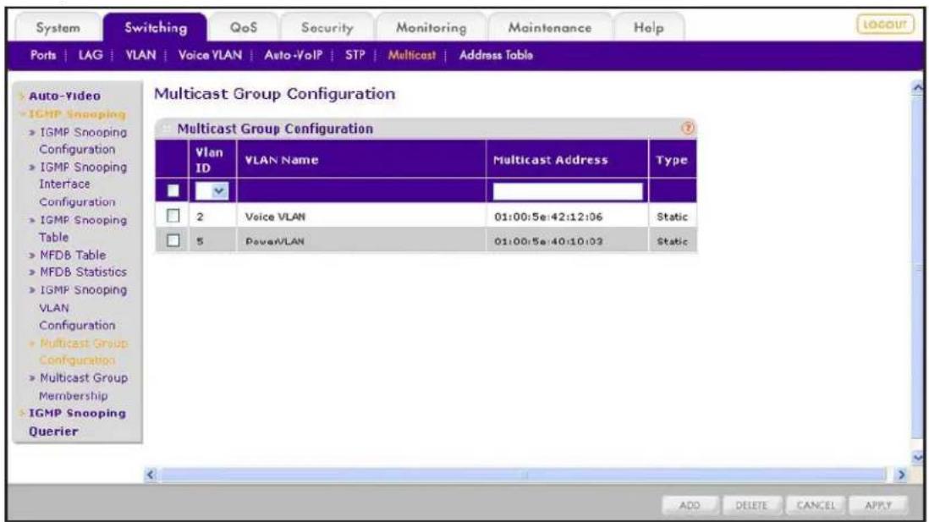Click the Vlan ID column header

point(212,159)
